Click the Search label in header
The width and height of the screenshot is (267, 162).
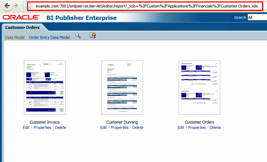(240, 17)
